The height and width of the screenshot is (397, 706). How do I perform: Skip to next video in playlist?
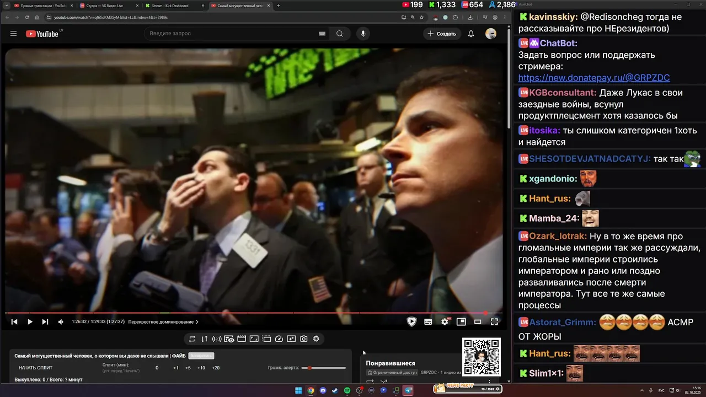pyautogui.click(x=45, y=322)
